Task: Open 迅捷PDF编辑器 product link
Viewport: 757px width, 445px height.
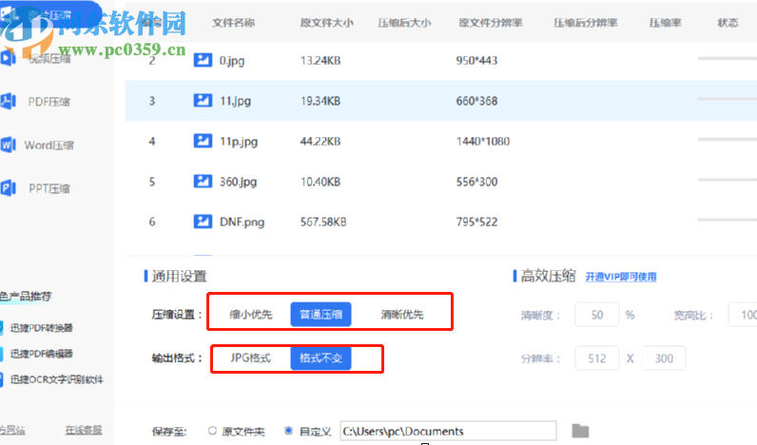Action: (x=42, y=354)
